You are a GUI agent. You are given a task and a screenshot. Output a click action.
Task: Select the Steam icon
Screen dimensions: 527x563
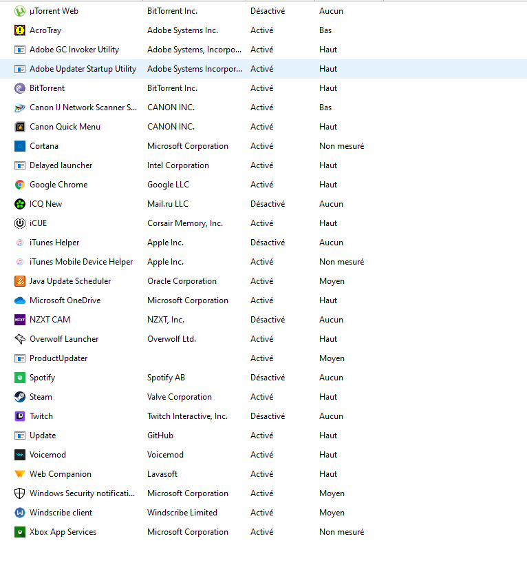19,397
